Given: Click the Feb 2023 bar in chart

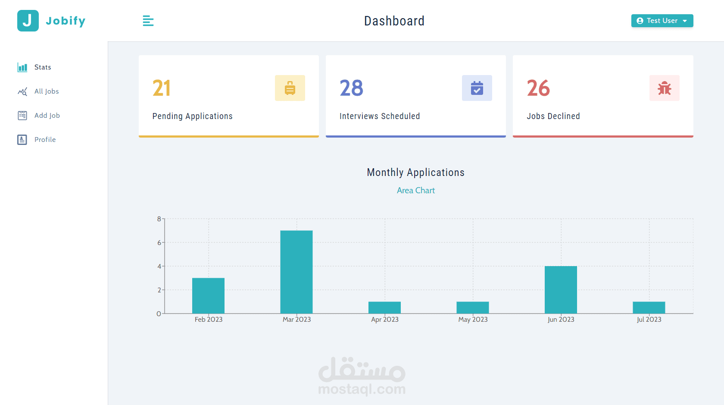Looking at the screenshot, I should pos(209,296).
